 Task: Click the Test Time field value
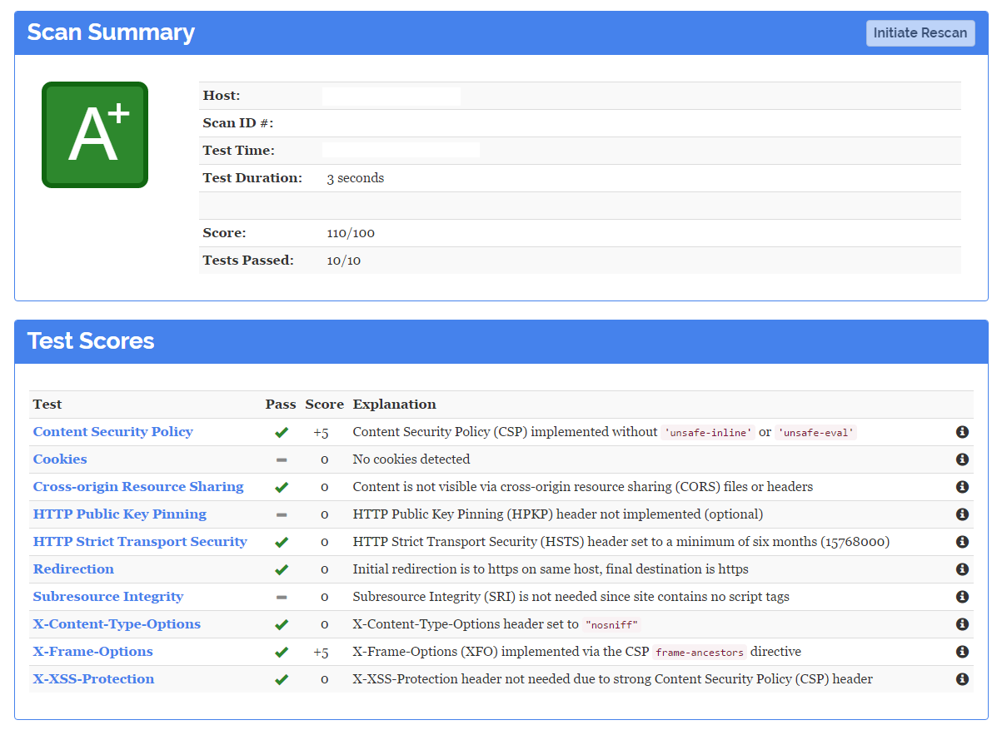(401, 150)
